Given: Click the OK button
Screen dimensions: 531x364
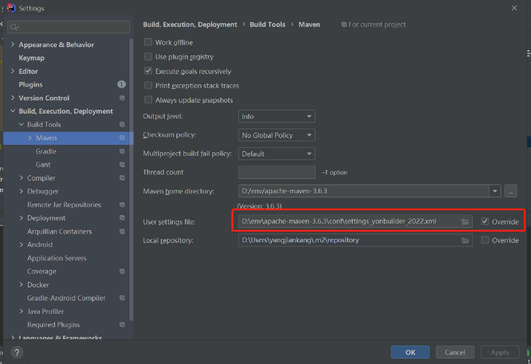Looking at the screenshot, I should [410, 352].
